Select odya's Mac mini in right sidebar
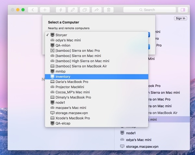 (152, 140)
